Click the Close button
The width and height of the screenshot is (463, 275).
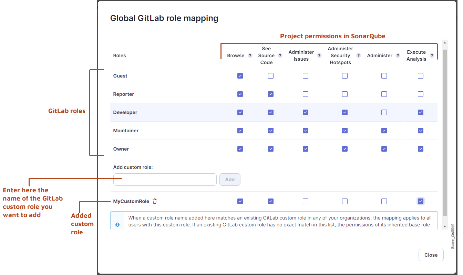[x=431, y=255]
